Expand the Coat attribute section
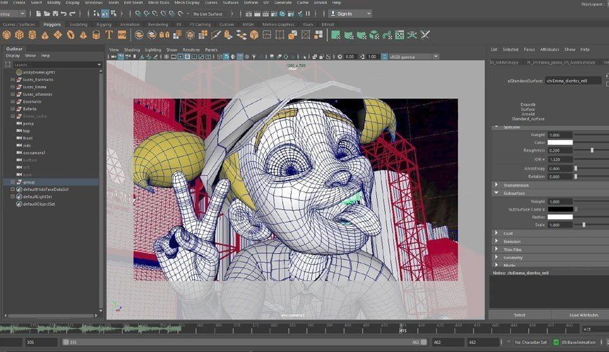 point(497,233)
